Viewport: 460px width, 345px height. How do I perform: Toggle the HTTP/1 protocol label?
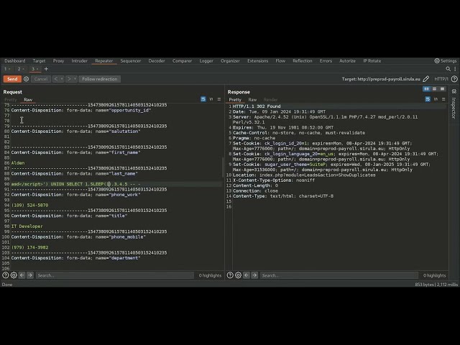tap(441, 79)
